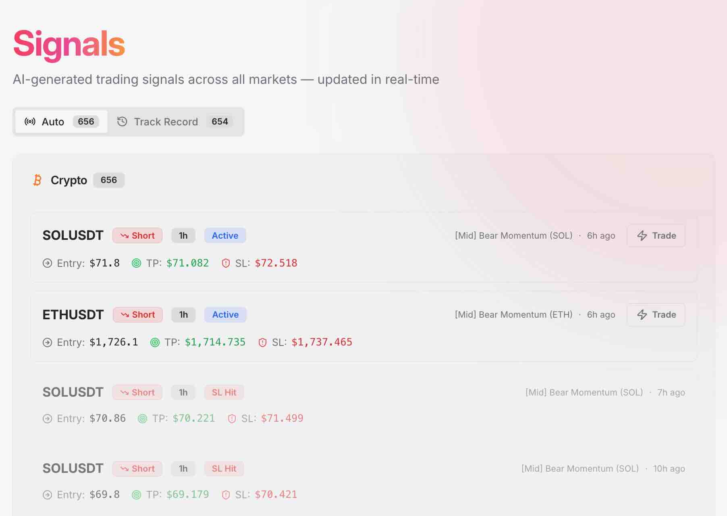Click lightning icon on SOLUSDT Trade button
This screenshot has height=516, width=727.
[642, 236]
